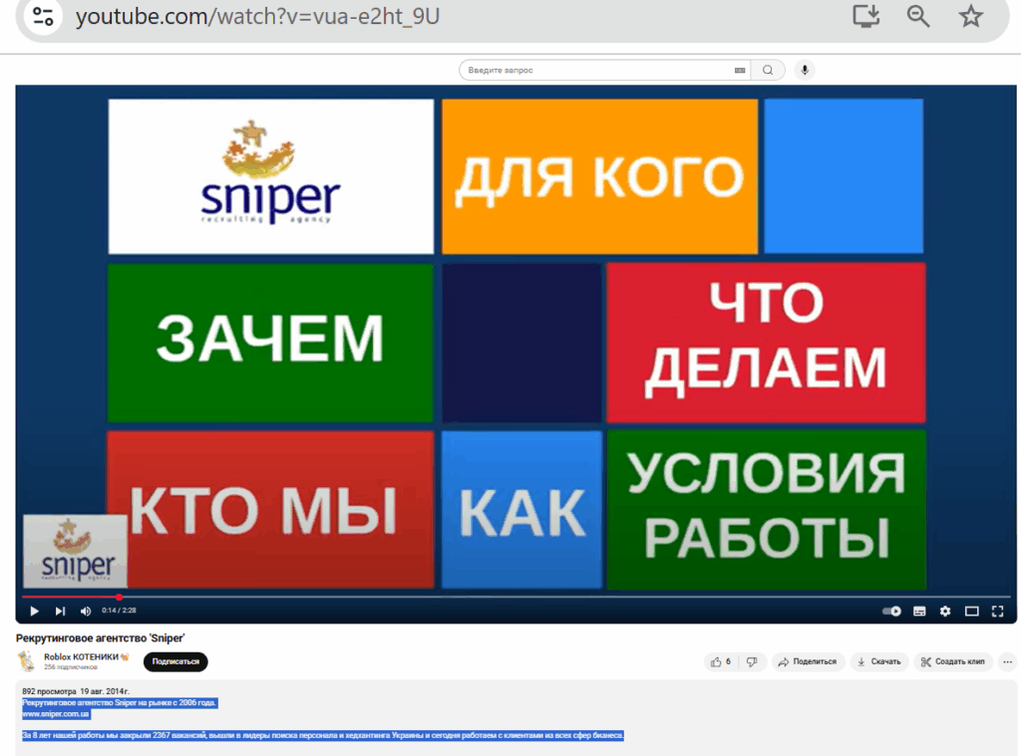
Task: Click the YouTube URL address text
Action: [257, 16]
